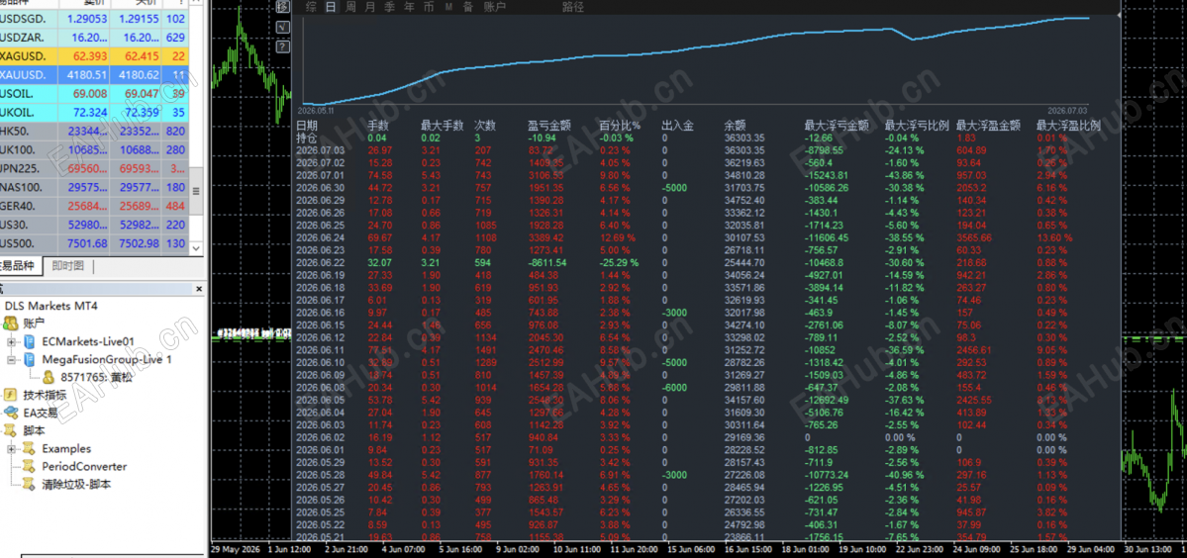Click the EA交易 expert advisors icon

pyautogui.click(x=11, y=413)
